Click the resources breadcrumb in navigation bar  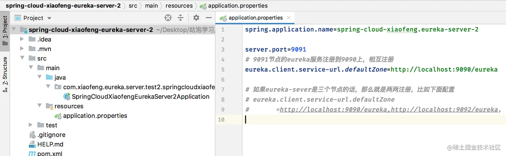[x=179, y=6]
